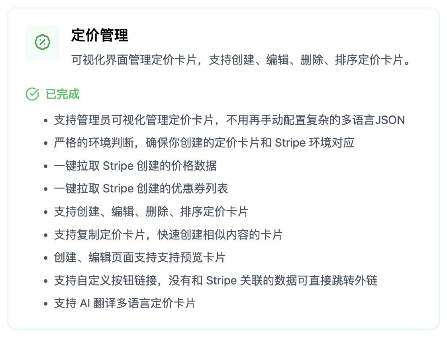Click the card description under 定价管理

click(241, 60)
